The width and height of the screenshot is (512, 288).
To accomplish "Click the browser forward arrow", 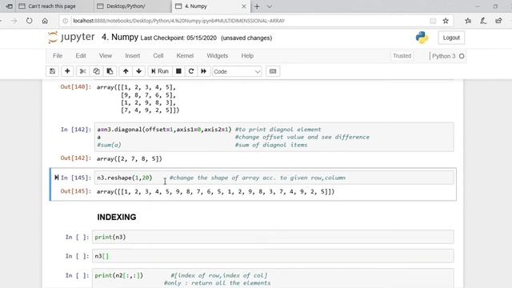I will tap(14, 21).
